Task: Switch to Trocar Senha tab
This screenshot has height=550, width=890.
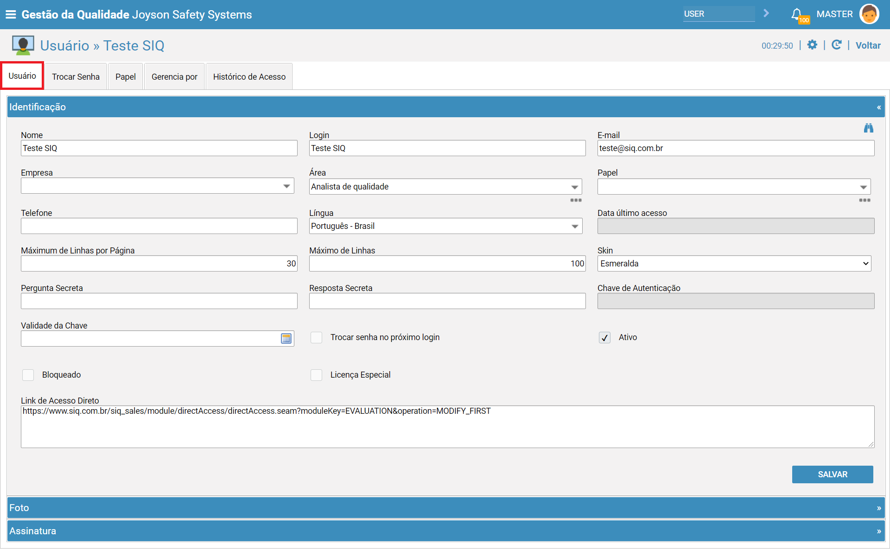Action: pyautogui.click(x=76, y=76)
